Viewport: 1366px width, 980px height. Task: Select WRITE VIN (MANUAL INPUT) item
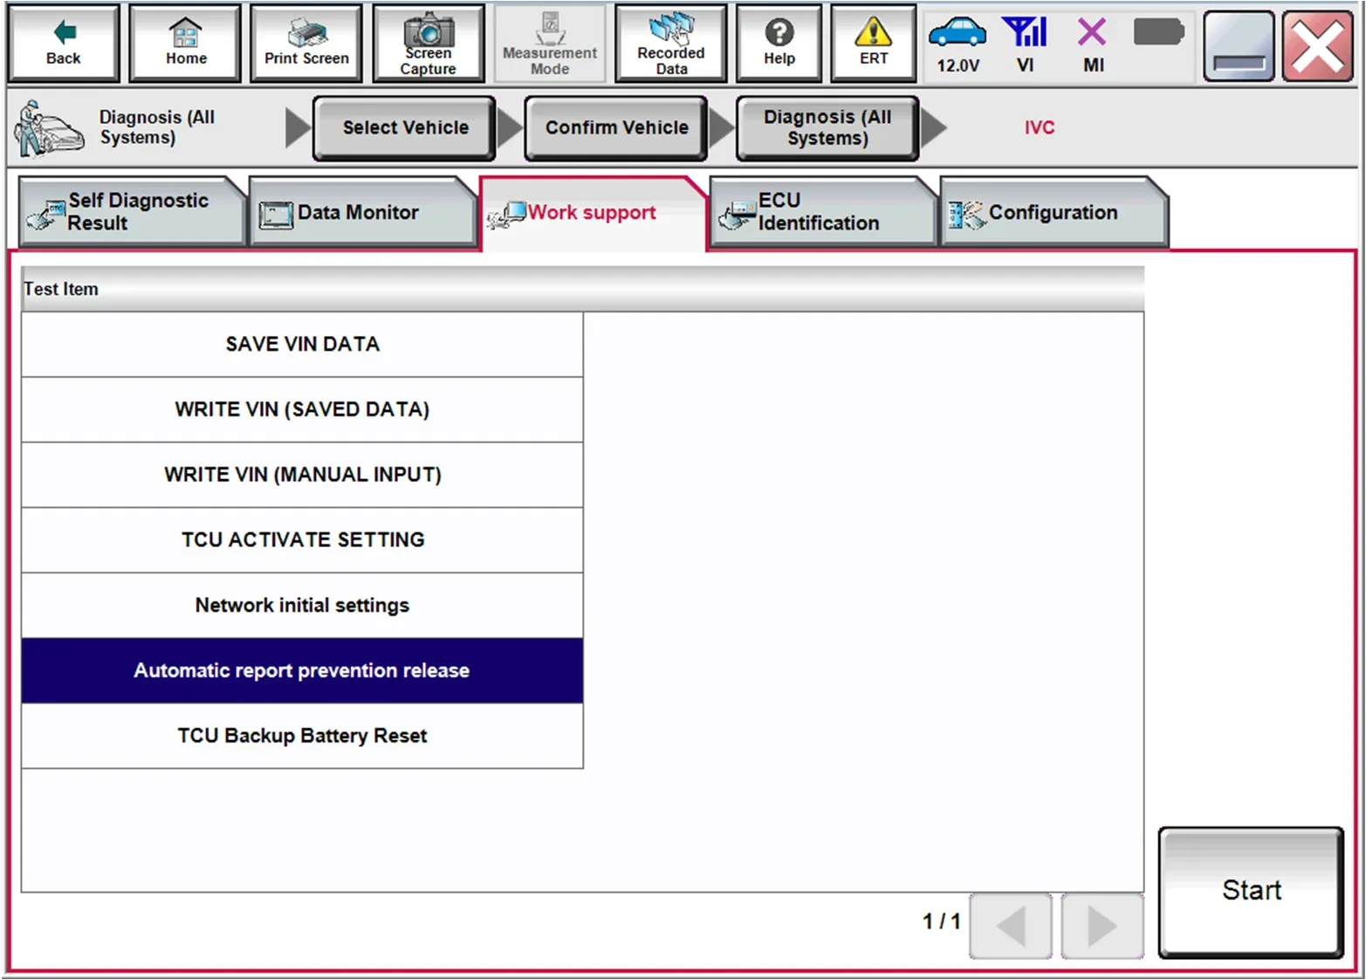pyautogui.click(x=302, y=475)
